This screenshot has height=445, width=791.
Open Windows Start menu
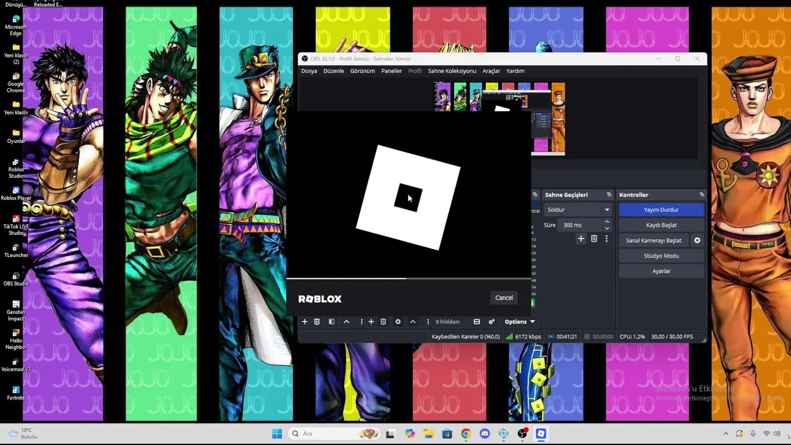tap(277, 434)
